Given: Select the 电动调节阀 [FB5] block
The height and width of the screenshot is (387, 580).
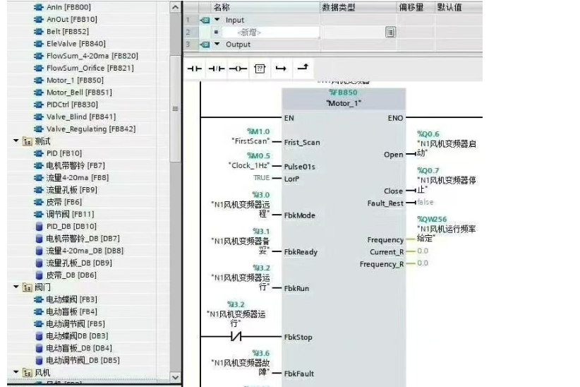Looking at the screenshot, I should [x=75, y=324].
